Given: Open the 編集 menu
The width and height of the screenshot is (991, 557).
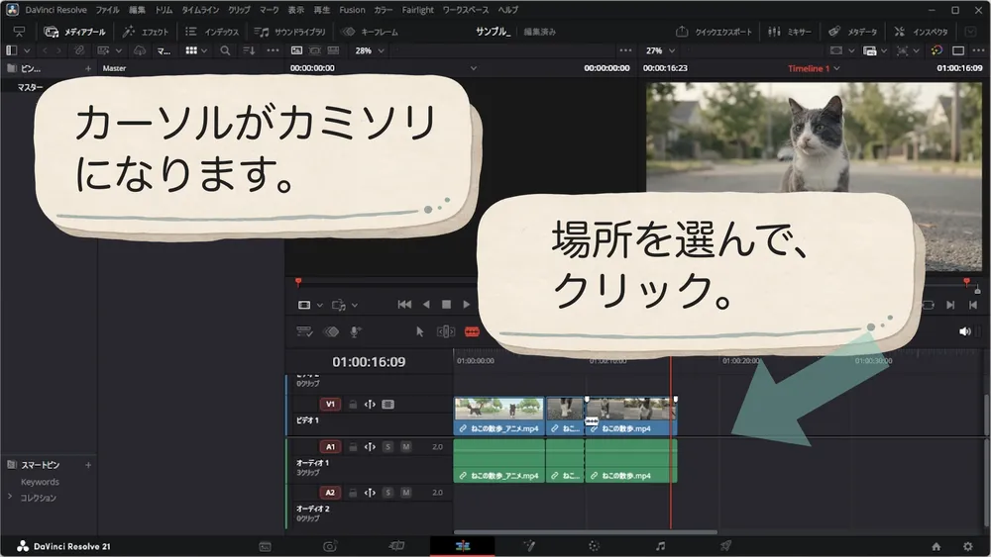Looking at the screenshot, I should (x=137, y=10).
